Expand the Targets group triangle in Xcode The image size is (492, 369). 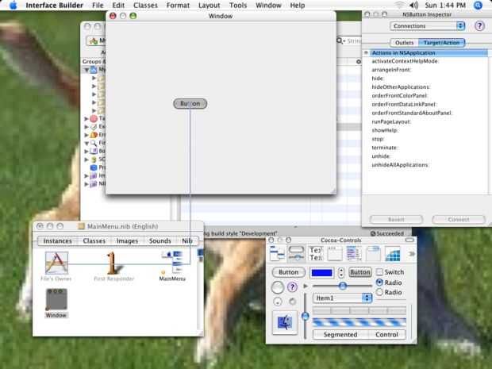tap(86, 119)
